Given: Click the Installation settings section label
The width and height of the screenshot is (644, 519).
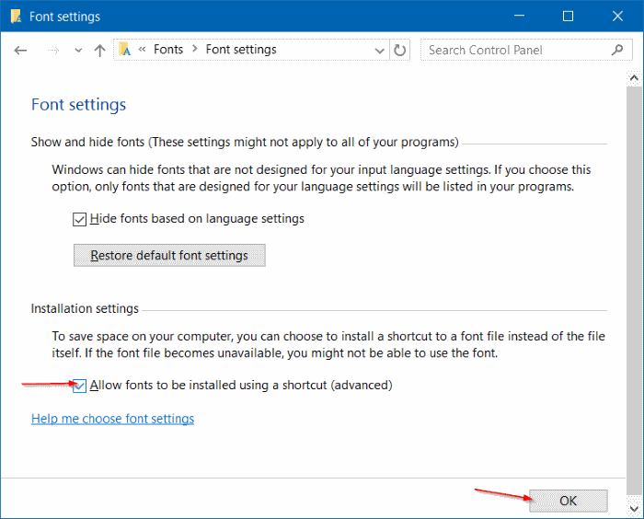Looking at the screenshot, I should [85, 308].
